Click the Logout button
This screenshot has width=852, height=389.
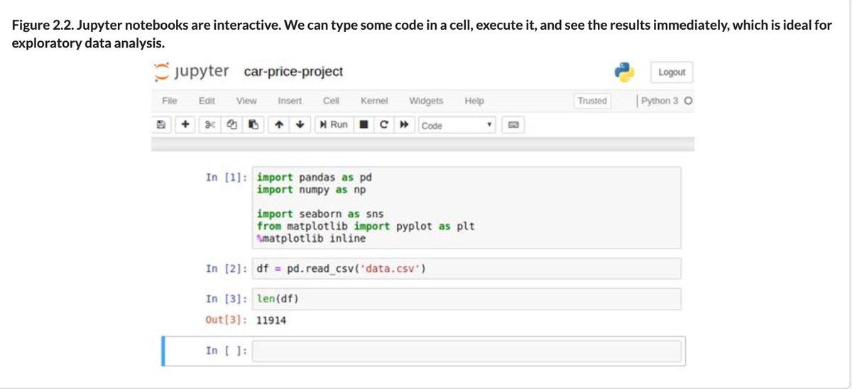coord(672,72)
